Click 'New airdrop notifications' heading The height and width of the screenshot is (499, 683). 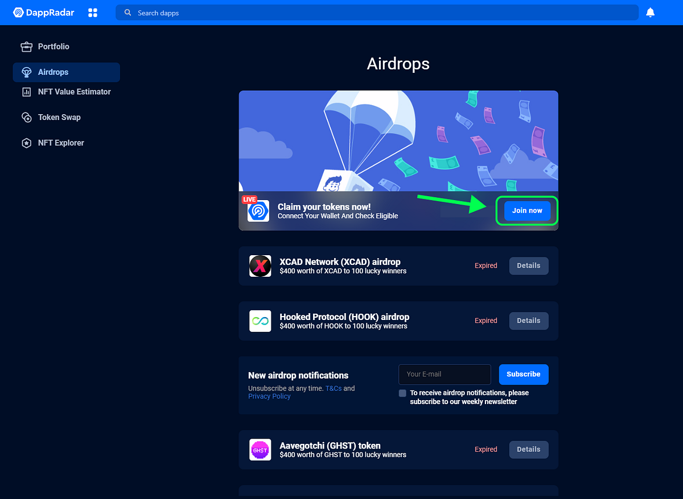pos(298,376)
